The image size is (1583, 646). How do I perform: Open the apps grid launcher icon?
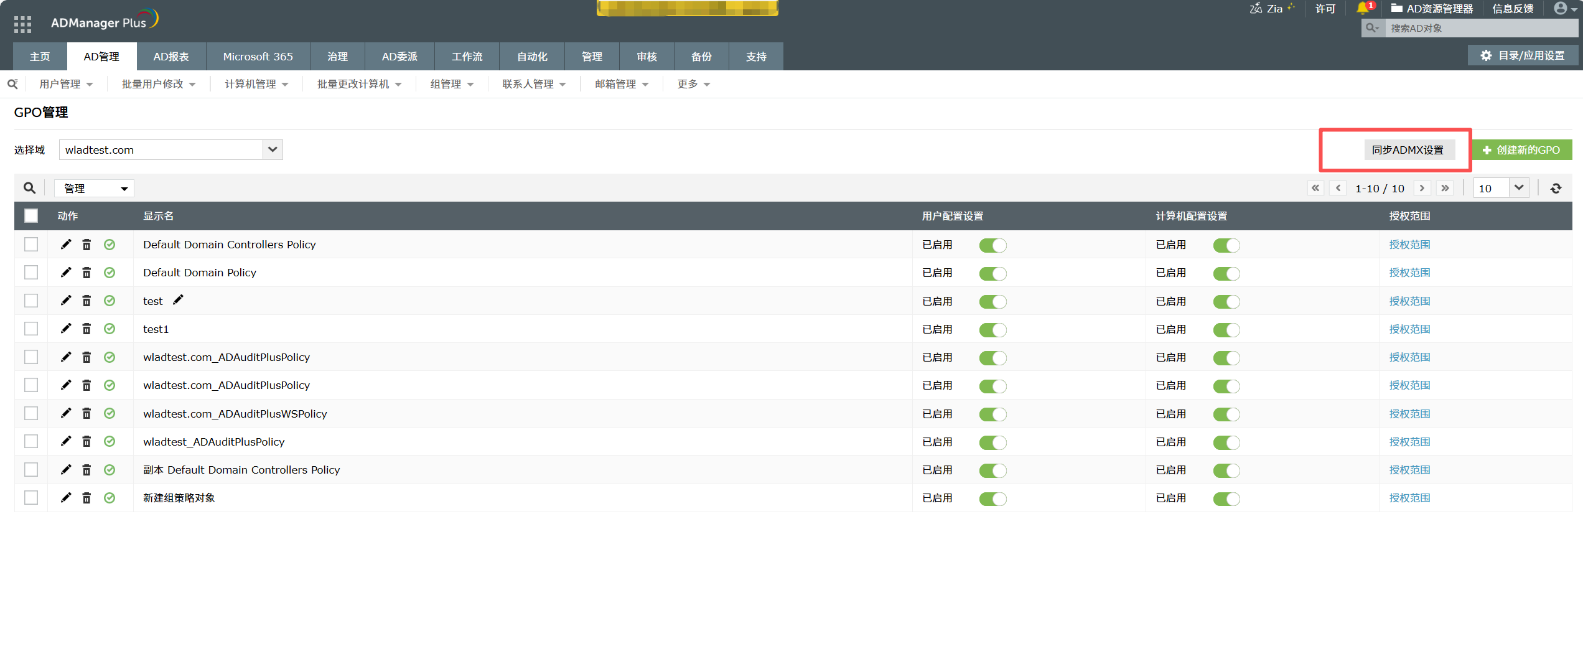22,24
